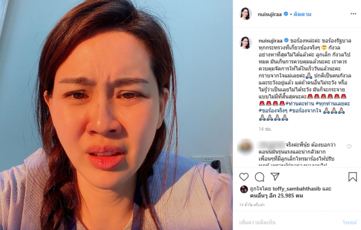Open the three-dot more options menu
The image size is (361, 230).
coord(353,14)
